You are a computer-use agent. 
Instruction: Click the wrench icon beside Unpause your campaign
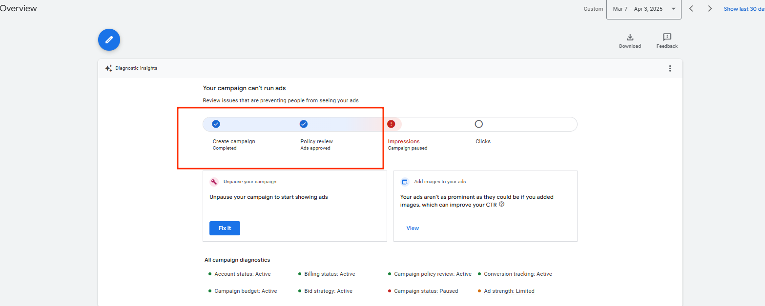coord(214,182)
